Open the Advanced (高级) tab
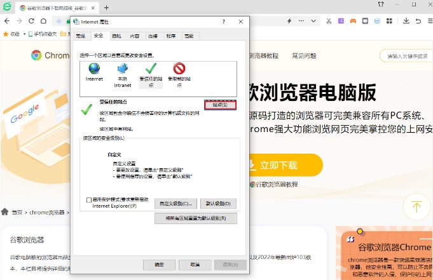This screenshot has height=280, width=433. (x=189, y=36)
